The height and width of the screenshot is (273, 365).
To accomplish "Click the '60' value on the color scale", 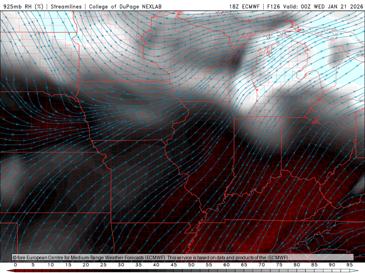I will 226,265.
